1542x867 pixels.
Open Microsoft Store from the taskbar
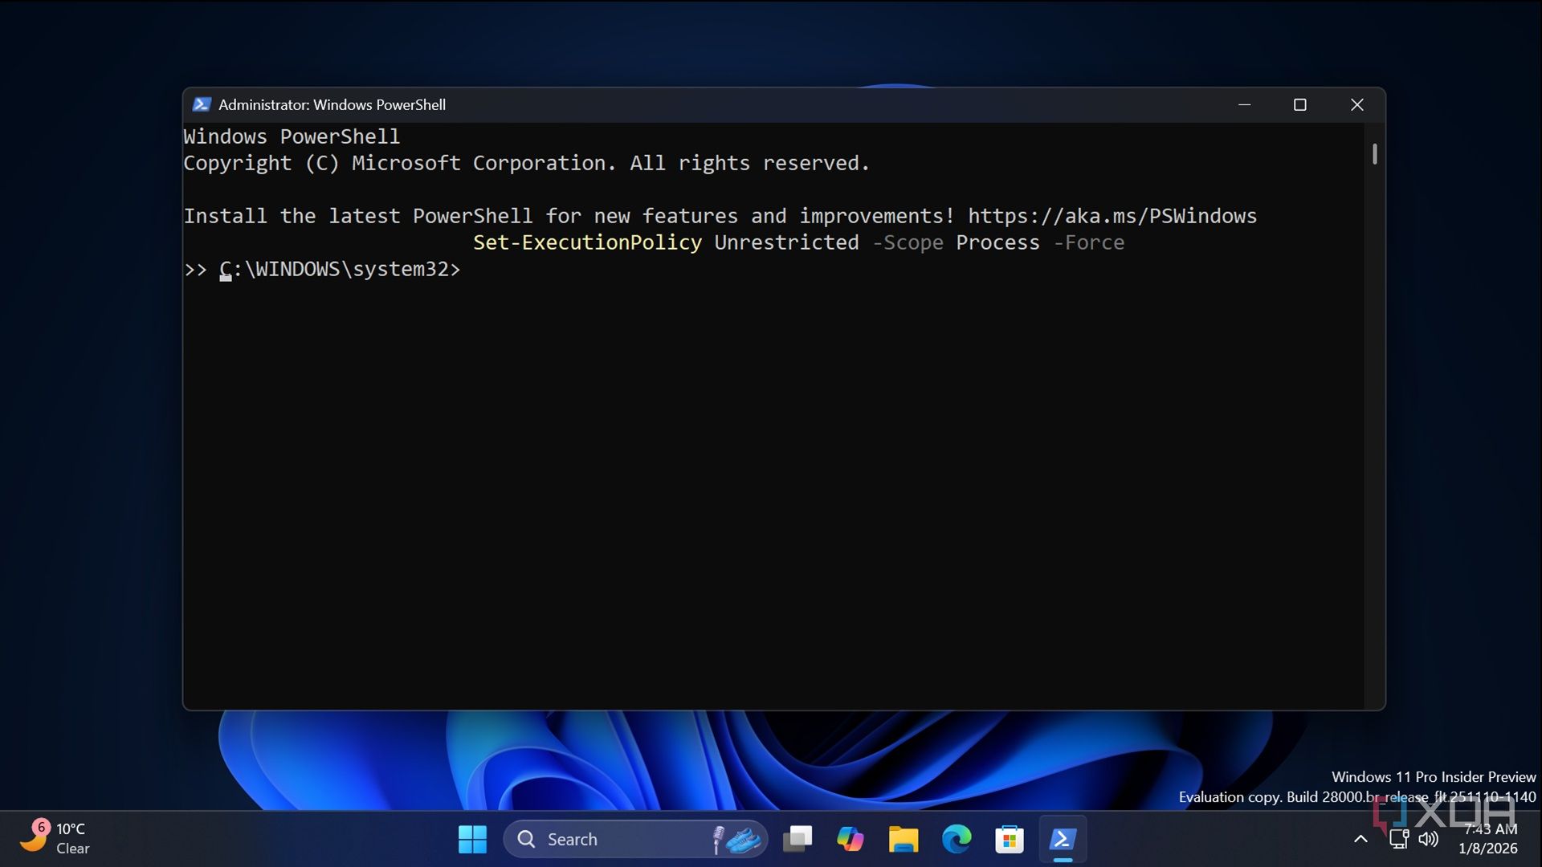click(1009, 840)
